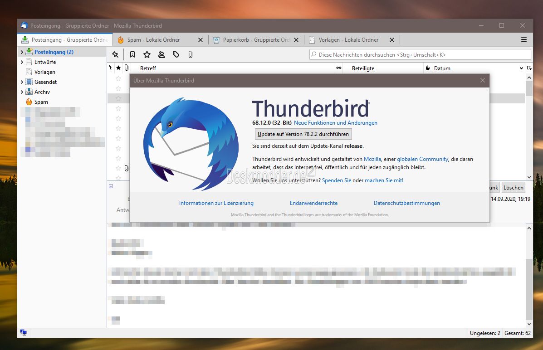
Task: Select the Spam folder label in tree
Action: 41,102
